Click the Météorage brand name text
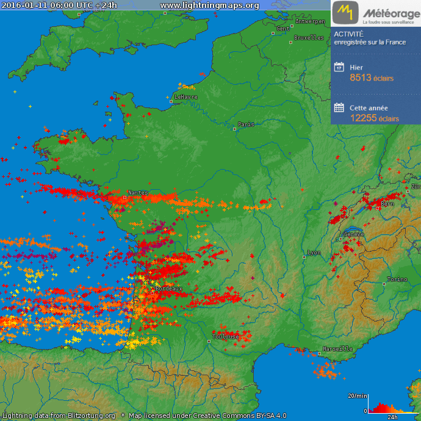 (390, 13)
